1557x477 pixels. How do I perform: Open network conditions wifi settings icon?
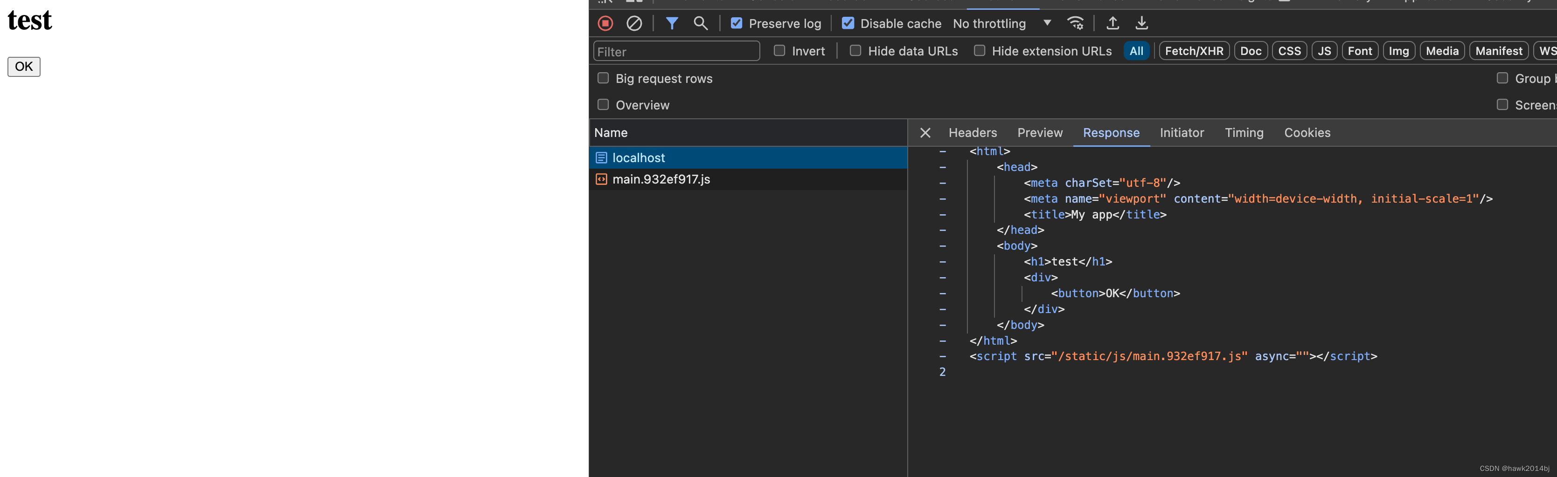(x=1075, y=24)
